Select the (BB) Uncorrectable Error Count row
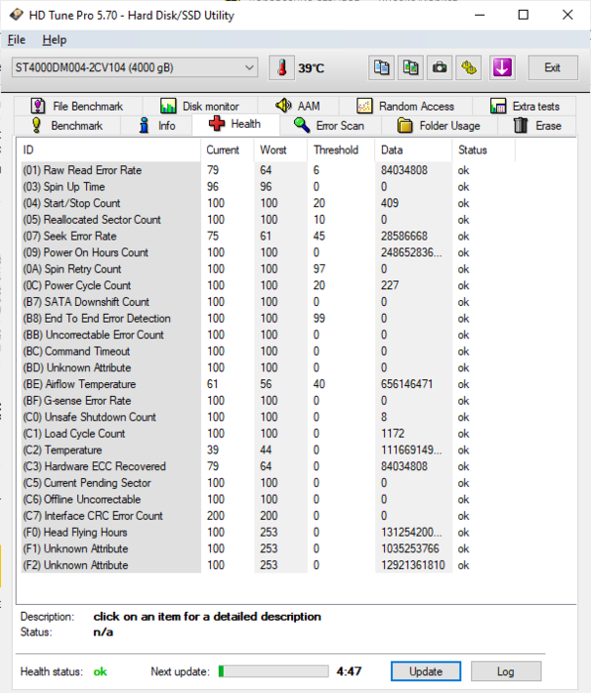The height and width of the screenshot is (693, 591). 268,335
